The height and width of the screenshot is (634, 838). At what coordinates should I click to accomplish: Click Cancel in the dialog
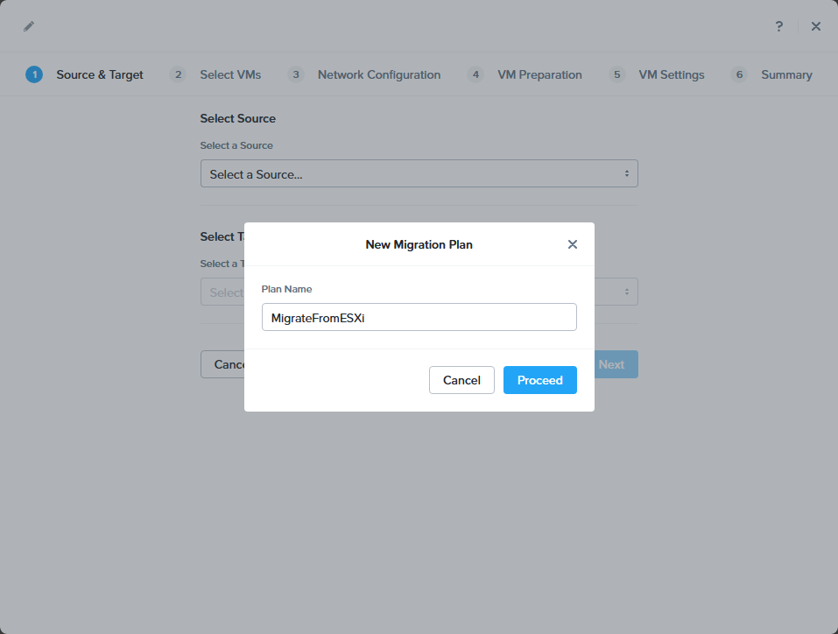(461, 380)
